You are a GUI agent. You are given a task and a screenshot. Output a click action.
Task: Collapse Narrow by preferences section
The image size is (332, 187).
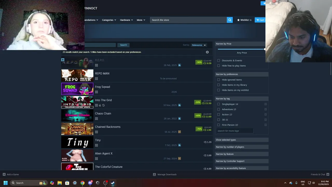click(x=241, y=74)
